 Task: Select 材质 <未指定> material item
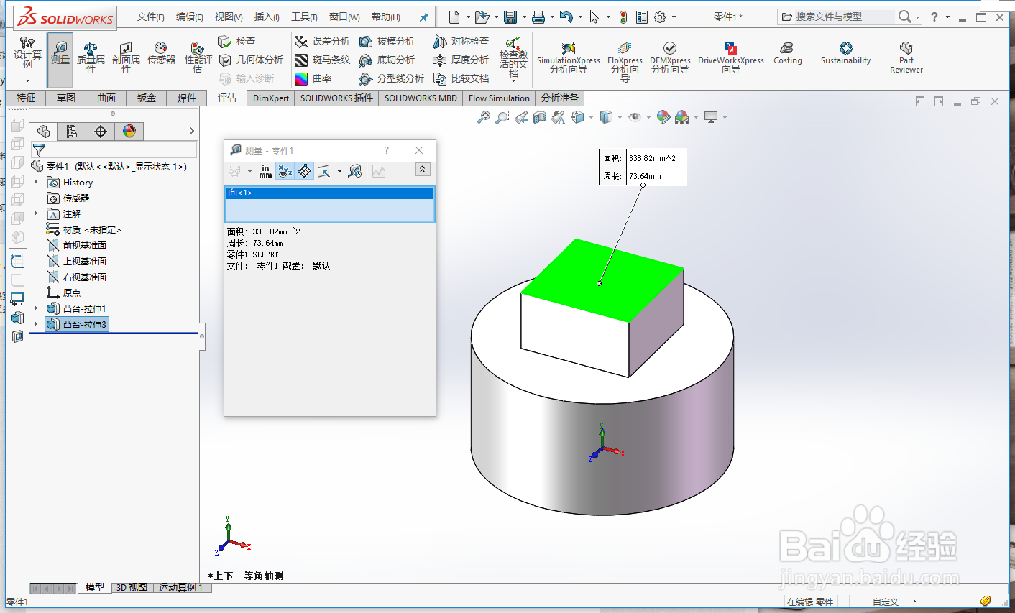84,229
